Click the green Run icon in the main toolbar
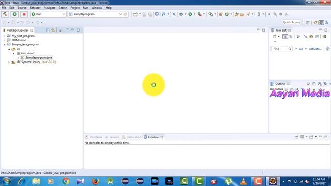 tap(190, 14)
